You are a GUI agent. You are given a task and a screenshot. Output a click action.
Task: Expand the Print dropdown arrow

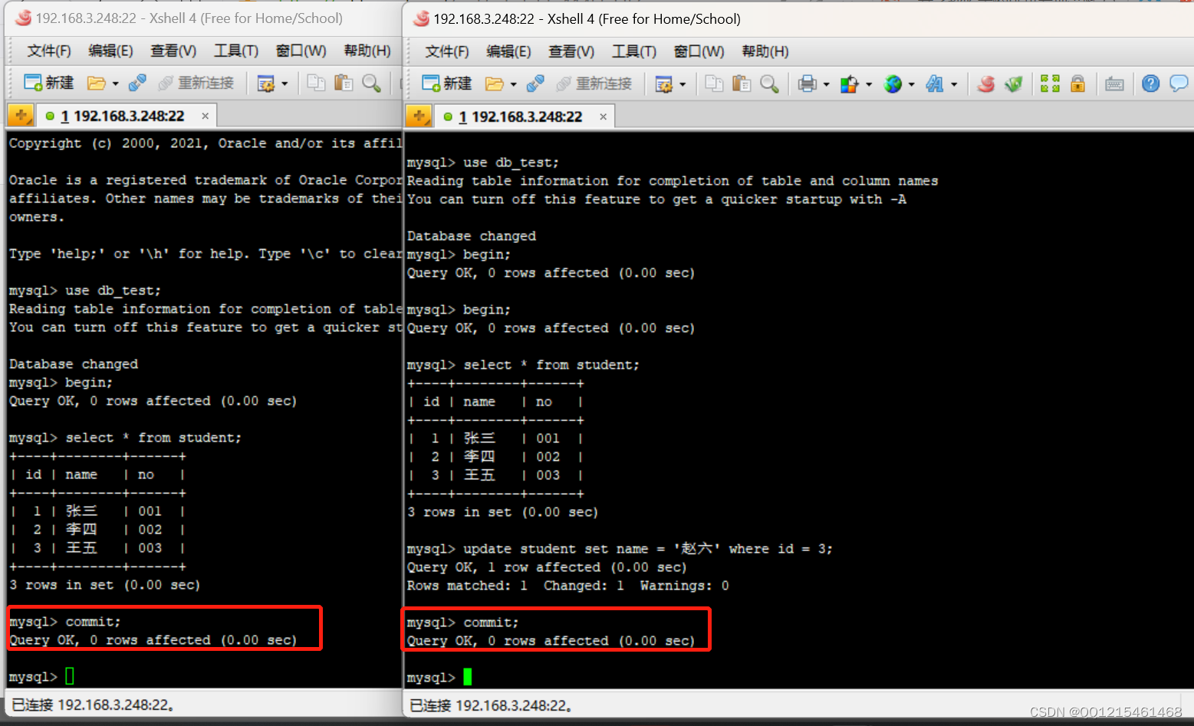(826, 84)
